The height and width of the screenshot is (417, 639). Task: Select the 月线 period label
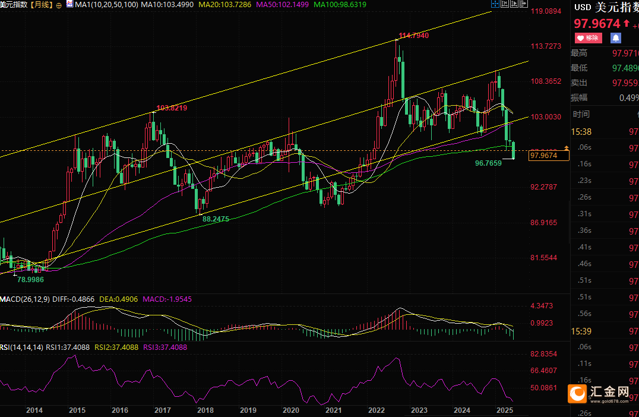tap(42, 5)
